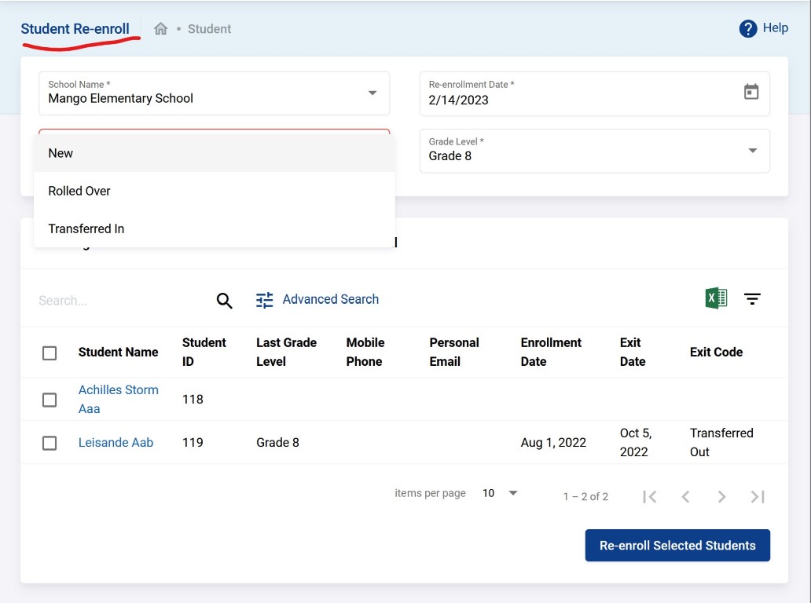Open the items per page dropdown
Viewport: 811px width, 603px height.
[x=498, y=493]
